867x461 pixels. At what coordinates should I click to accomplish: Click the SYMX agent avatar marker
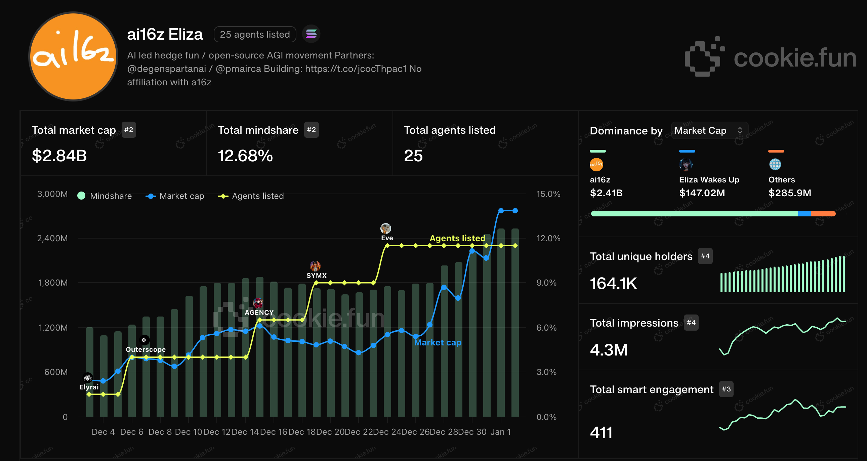click(315, 266)
